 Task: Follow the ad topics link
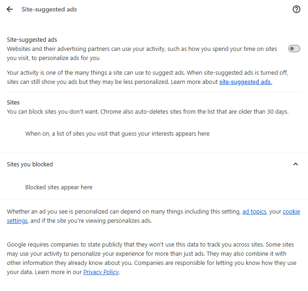tap(254, 212)
